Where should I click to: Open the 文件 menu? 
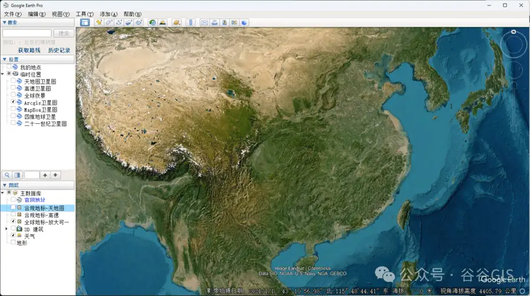[x=12, y=14]
